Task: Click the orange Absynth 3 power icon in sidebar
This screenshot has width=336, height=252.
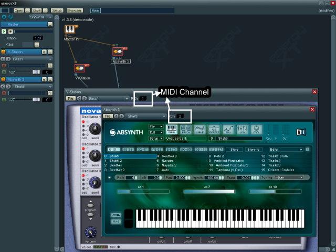Action: click(3, 79)
